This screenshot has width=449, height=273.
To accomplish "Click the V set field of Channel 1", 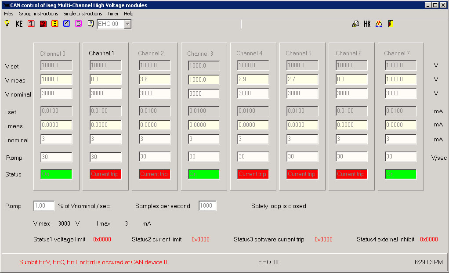I will point(106,65).
